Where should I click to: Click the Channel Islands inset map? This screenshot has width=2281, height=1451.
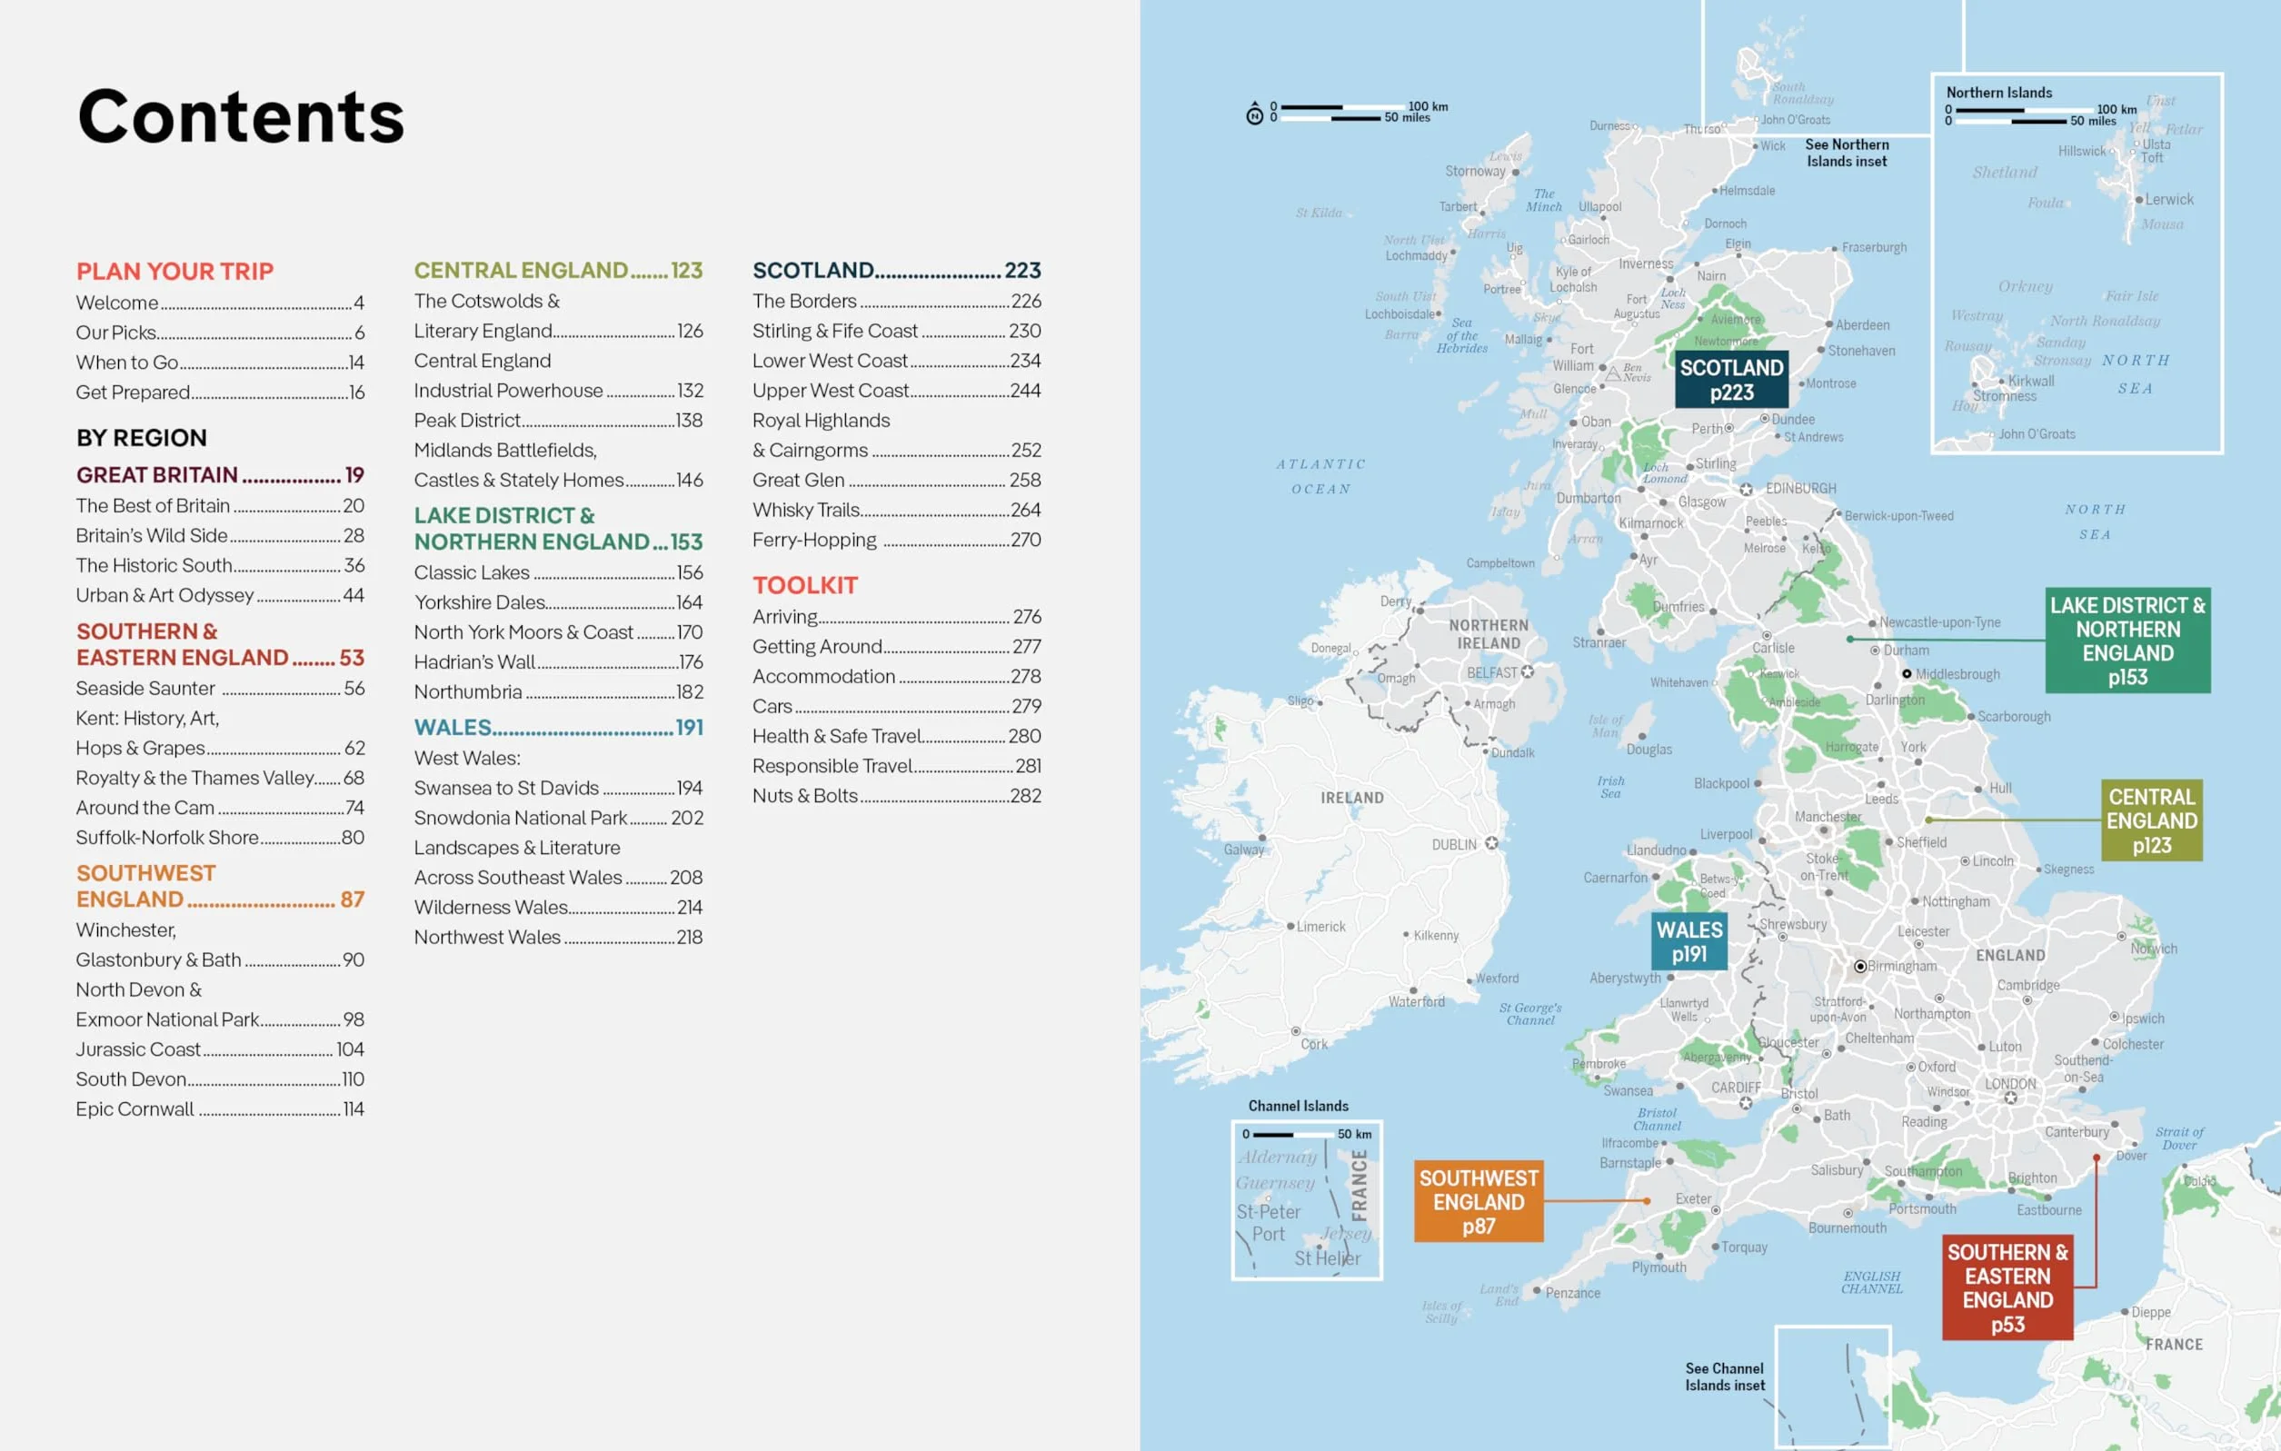pyautogui.click(x=1307, y=1200)
